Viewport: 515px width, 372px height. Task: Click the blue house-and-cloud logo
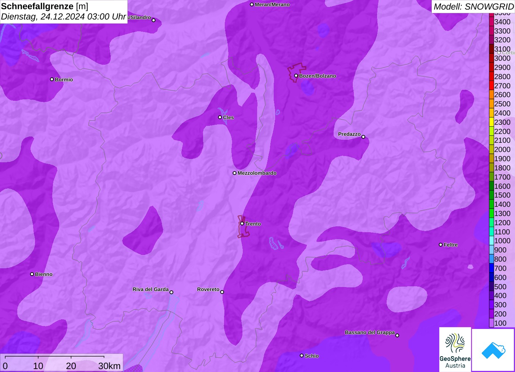493,350
